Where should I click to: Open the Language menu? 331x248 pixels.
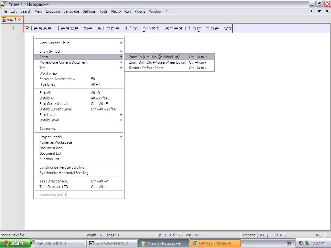[x=71, y=11]
